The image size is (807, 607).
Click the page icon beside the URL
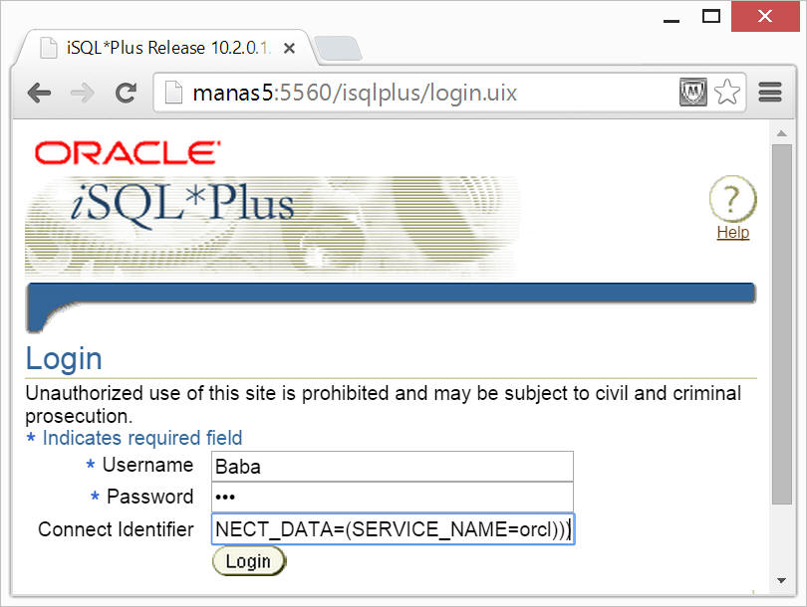coord(173,94)
